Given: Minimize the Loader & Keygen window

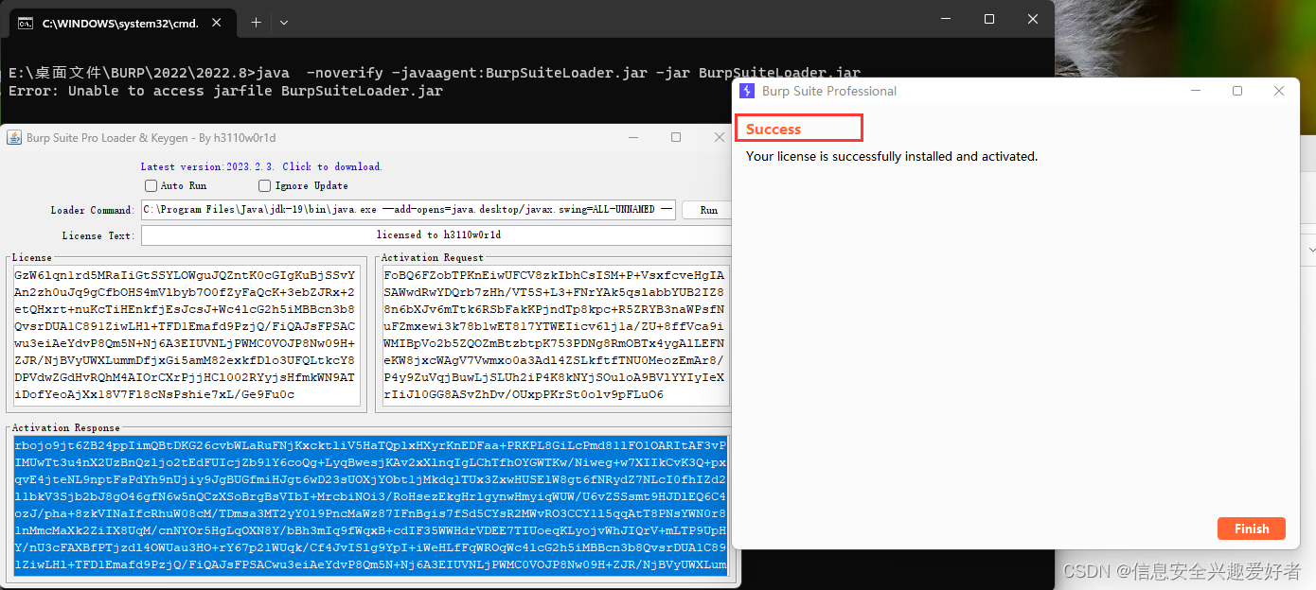Looking at the screenshot, I should point(633,137).
